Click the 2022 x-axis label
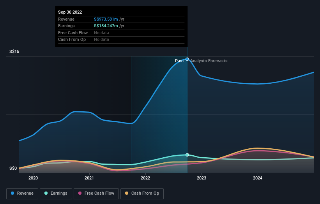The width and height of the screenshot is (320, 204). tap(145, 178)
